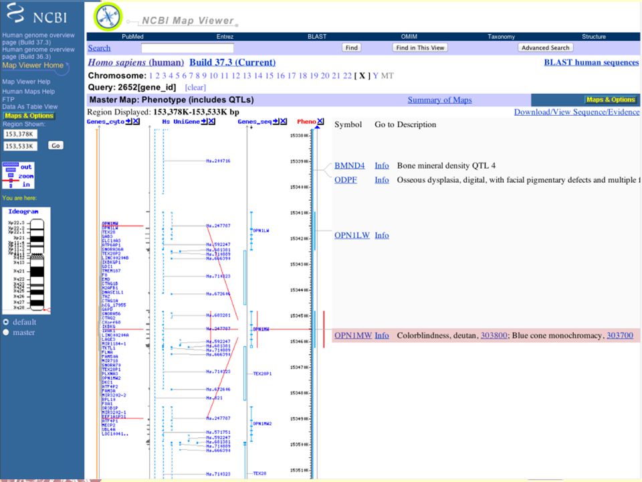Open the Entrez tab
Viewport: 642px width, 482px height.
[225, 36]
